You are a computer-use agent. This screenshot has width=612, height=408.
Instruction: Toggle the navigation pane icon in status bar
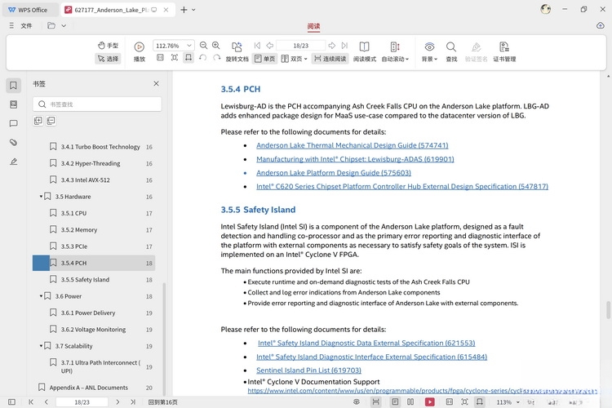[11, 401]
